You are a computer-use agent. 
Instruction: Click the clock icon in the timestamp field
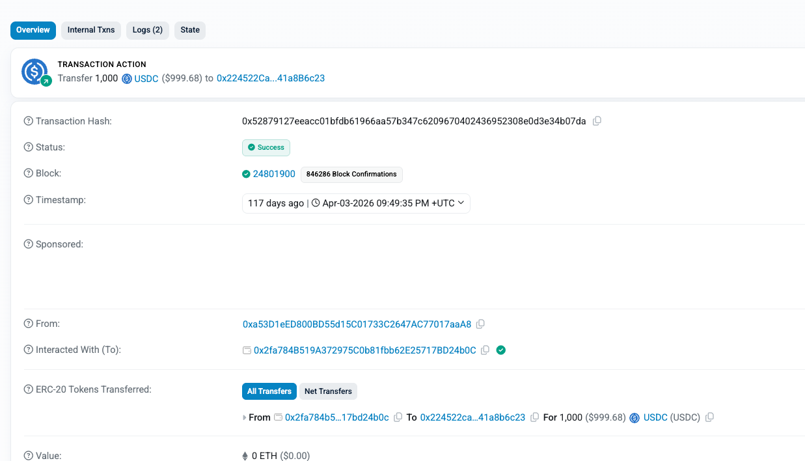tap(316, 203)
